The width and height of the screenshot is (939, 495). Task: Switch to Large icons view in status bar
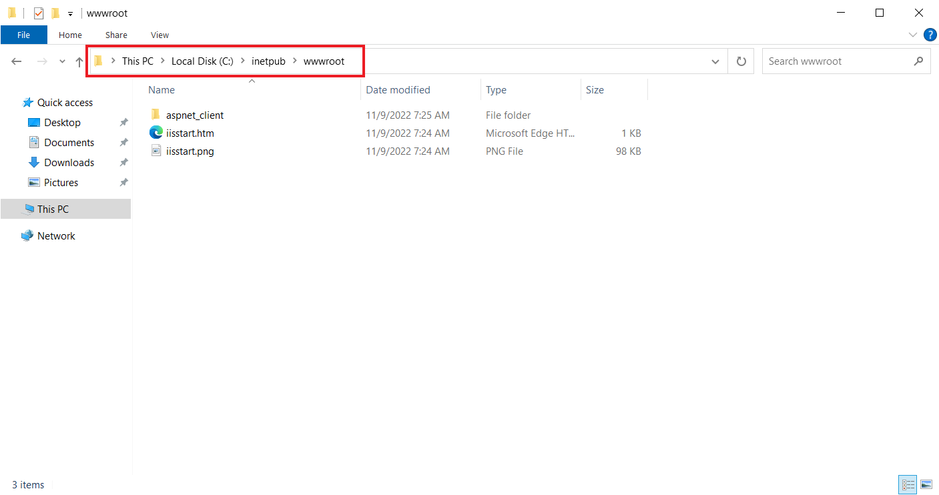[926, 484]
